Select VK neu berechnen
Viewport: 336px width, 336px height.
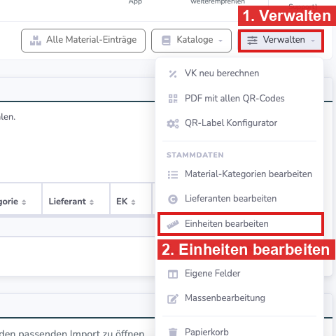coord(239,73)
